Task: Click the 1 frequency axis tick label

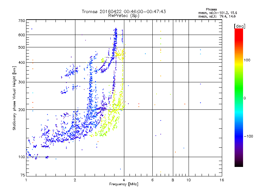Action: pyautogui.click(x=26, y=180)
